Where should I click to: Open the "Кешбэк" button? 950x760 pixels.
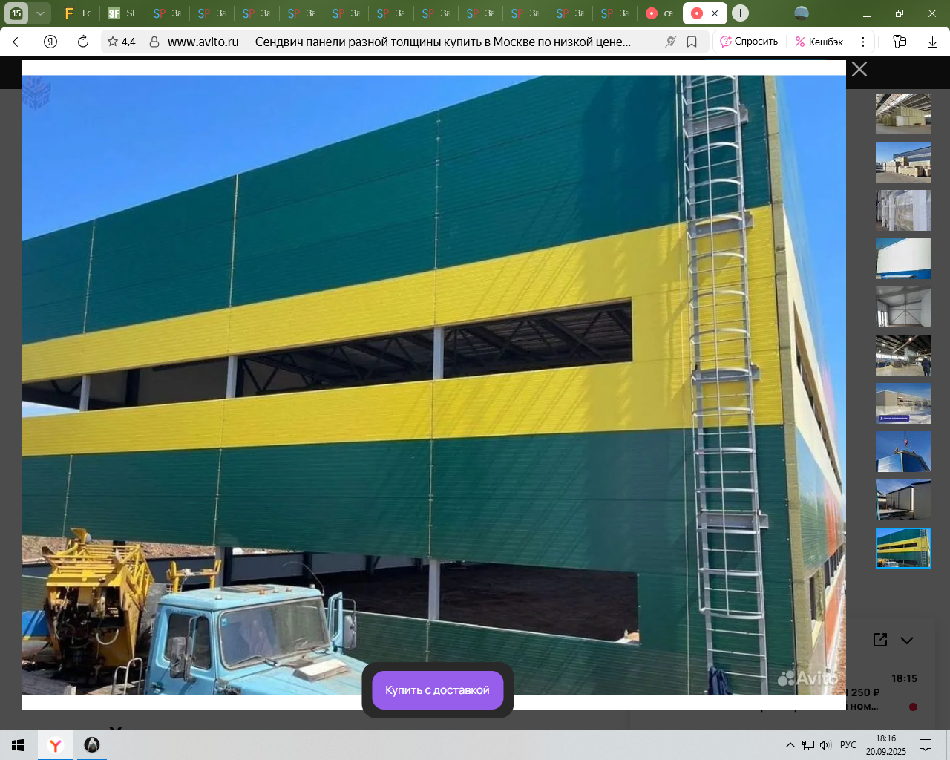click(x=819, y=42)
